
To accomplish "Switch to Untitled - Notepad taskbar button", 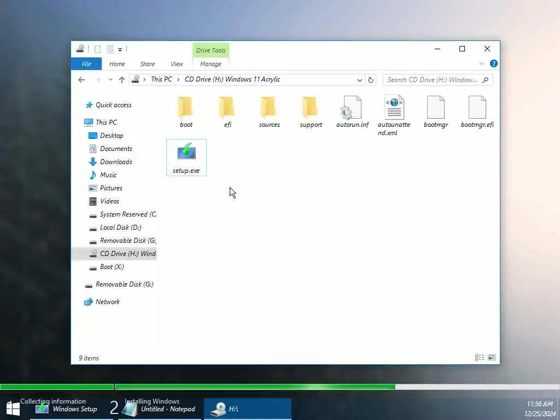I will point(160,409).
